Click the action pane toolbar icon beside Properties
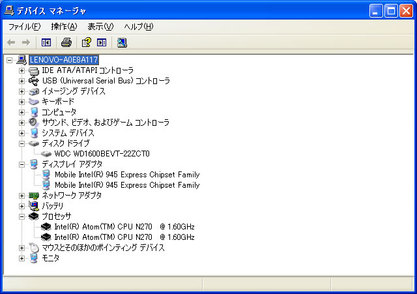 102,42
